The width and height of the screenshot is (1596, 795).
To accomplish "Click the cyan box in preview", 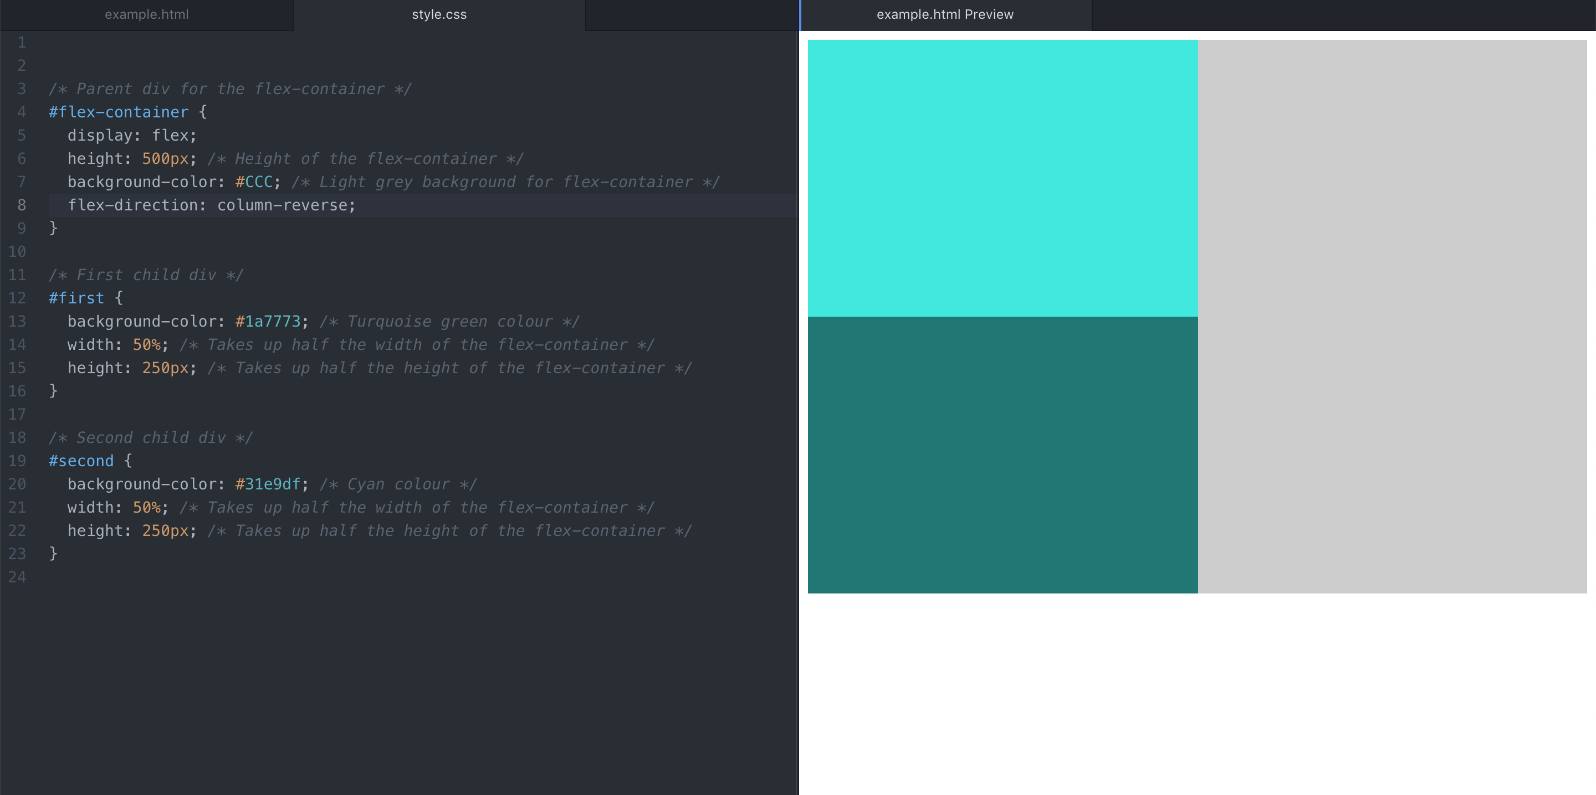I will coord(1002,178).
